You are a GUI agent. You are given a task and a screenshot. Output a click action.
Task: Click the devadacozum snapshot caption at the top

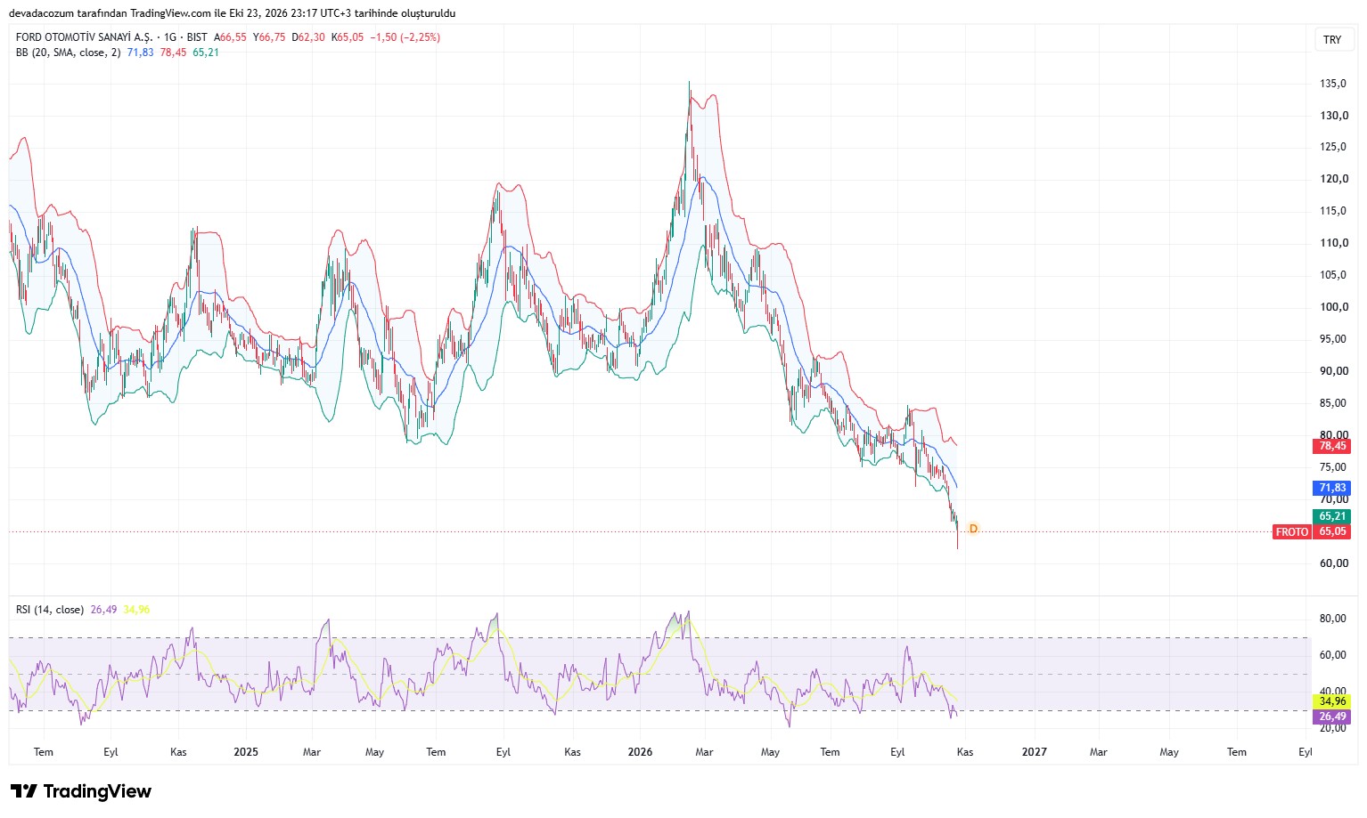232,13
